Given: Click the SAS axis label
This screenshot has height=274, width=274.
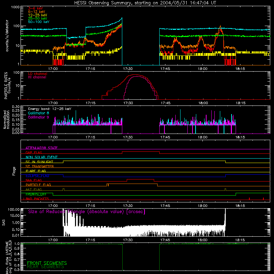Looking at the screenshot, I should point(4,223).
